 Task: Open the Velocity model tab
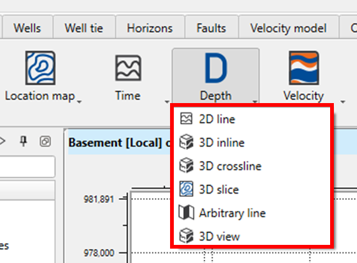coord(288,28)
